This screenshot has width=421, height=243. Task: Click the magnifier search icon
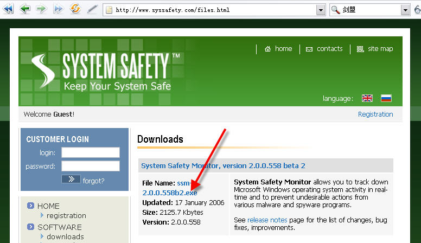point(335,10)
